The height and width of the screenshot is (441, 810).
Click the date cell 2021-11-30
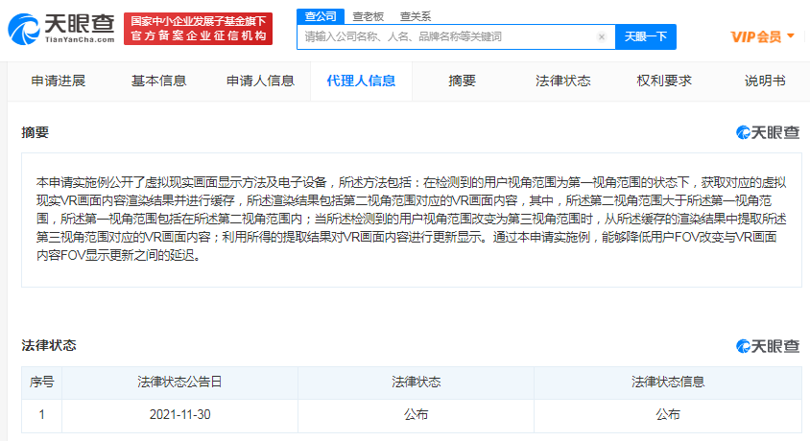(179, 415)
